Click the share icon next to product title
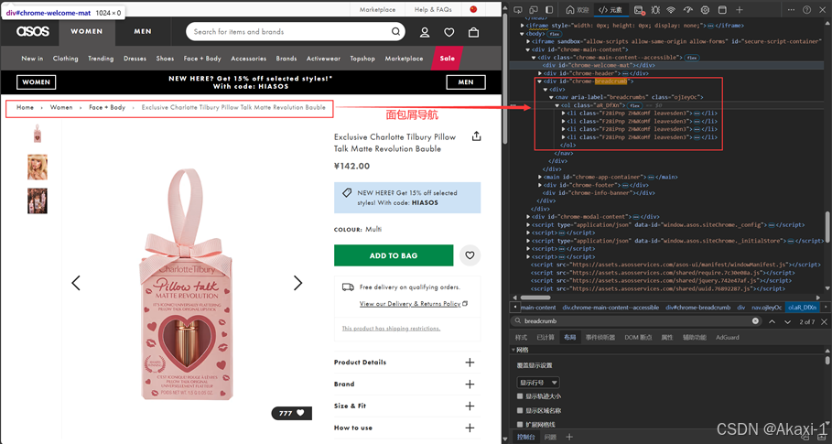832x444 pixels. click(477, 136)
